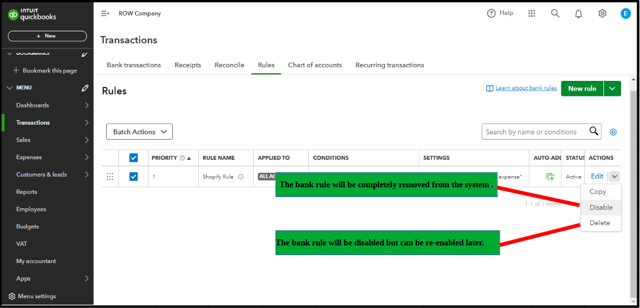Viewport: 640px width, 308px height.
Task: Open the apps grid icon
Action: coord(531,14)
